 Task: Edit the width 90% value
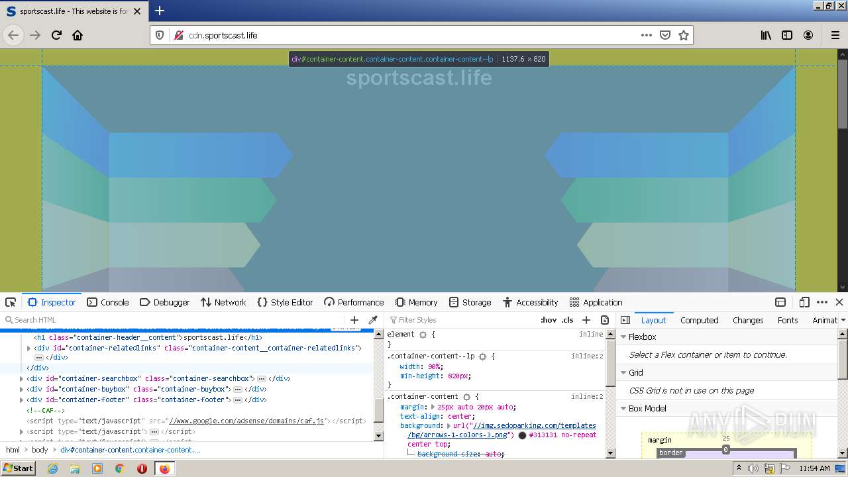coord(435,366)
